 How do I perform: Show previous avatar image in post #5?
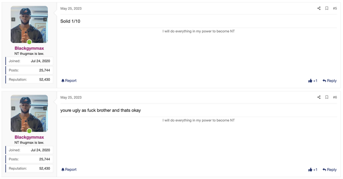pyautogui.click(x=13, y=19)
